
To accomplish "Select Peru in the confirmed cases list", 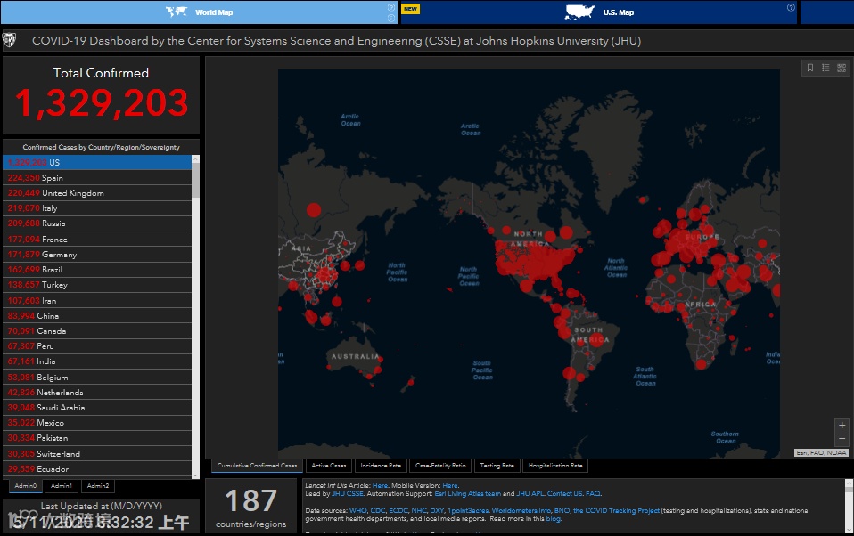I will pos(97,346).
